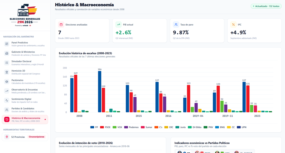This screenshot has height=153, width=285.
Task: Click the 52 Provincias map pin icon
Action: (x=7, y=137)
